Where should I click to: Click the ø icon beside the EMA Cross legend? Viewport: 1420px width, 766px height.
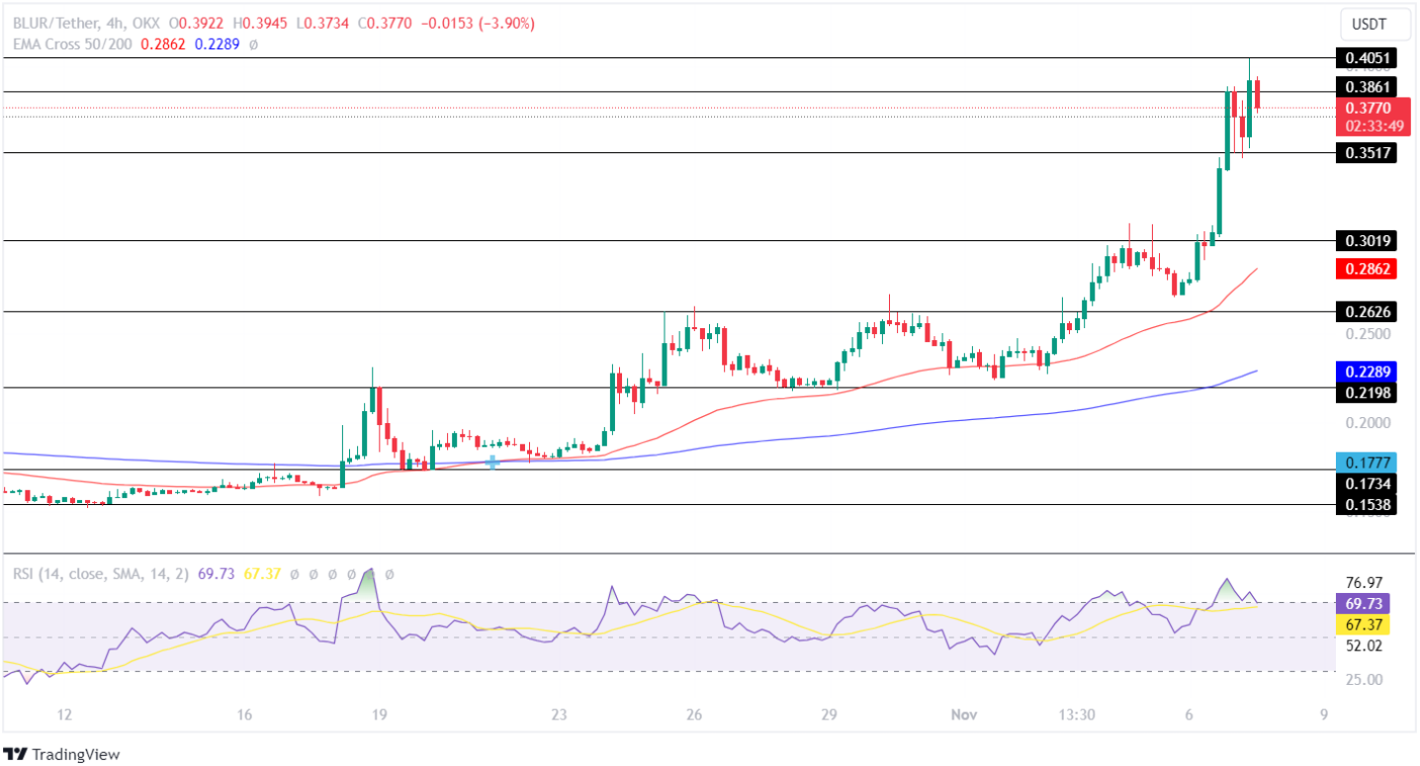253,44
